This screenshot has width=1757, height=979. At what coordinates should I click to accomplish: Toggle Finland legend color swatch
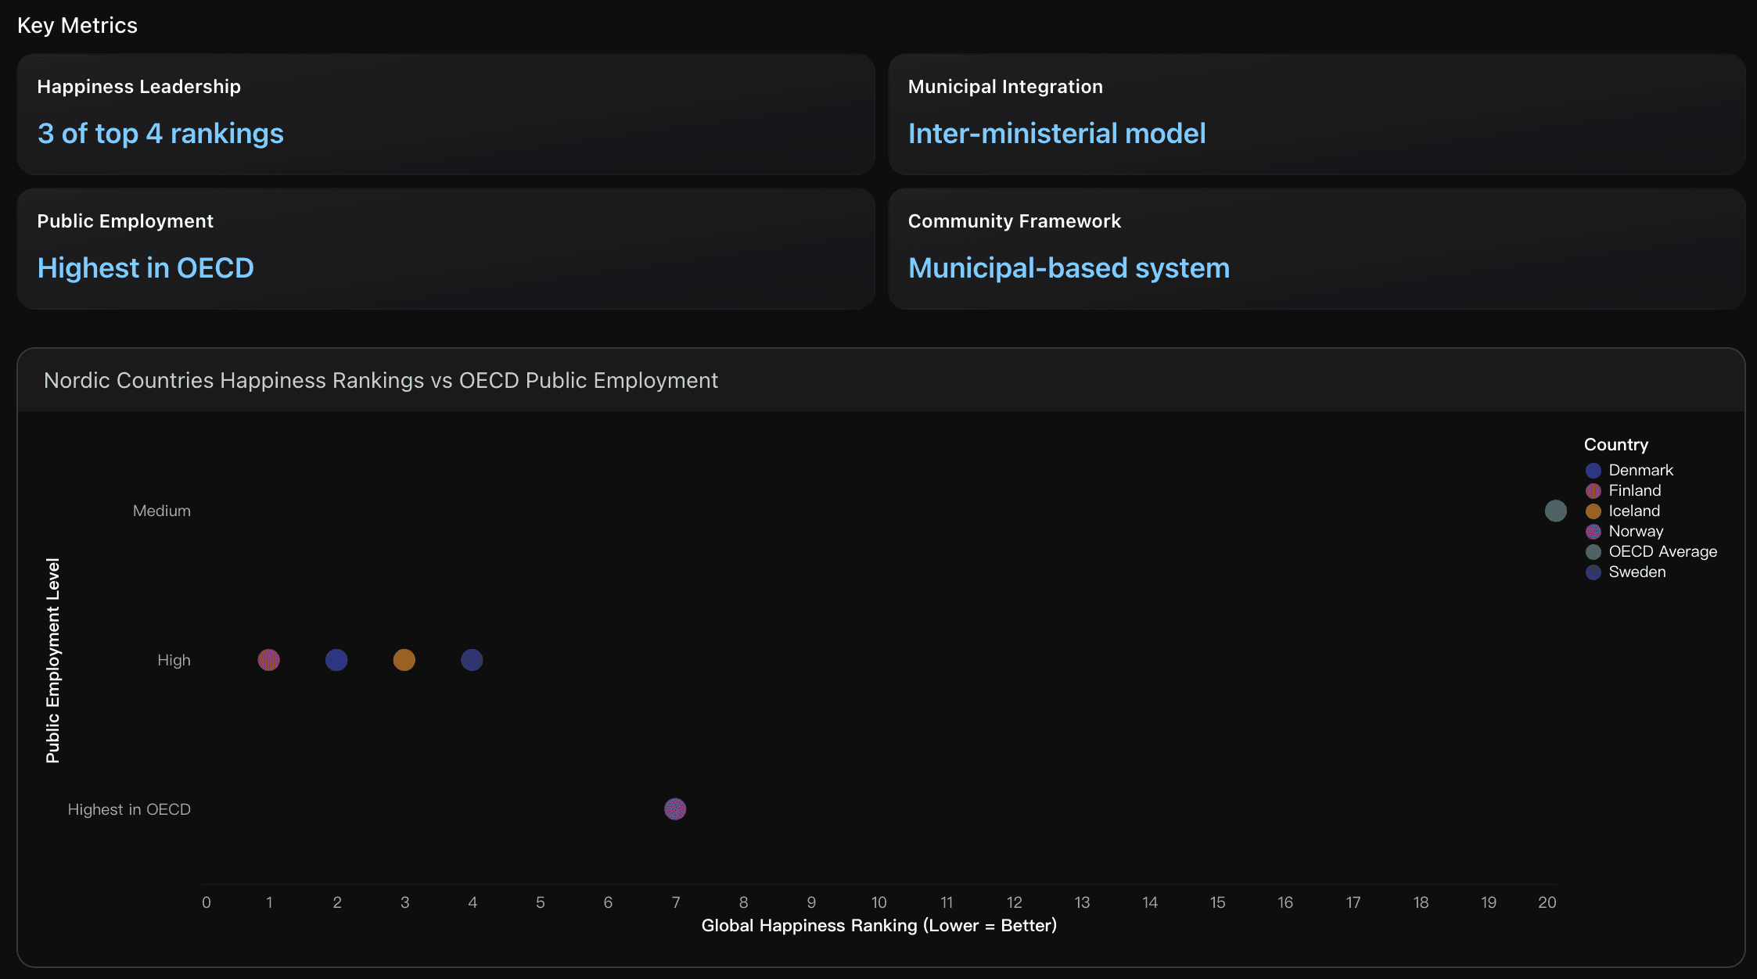(1593, 491)
